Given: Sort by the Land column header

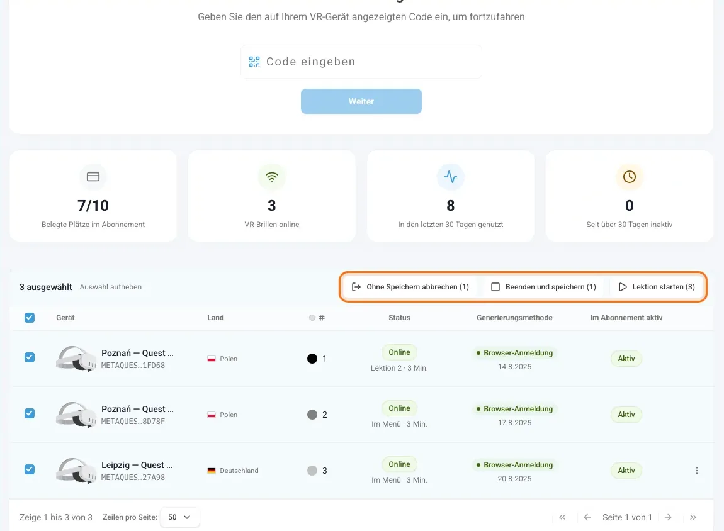Looking at the screenshot, I should click(216, 317).
